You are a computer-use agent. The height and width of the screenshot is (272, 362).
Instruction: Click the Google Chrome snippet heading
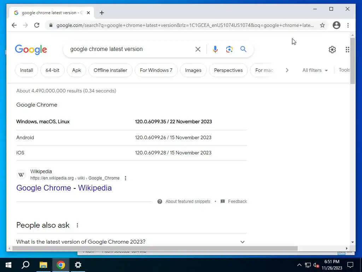37,105
